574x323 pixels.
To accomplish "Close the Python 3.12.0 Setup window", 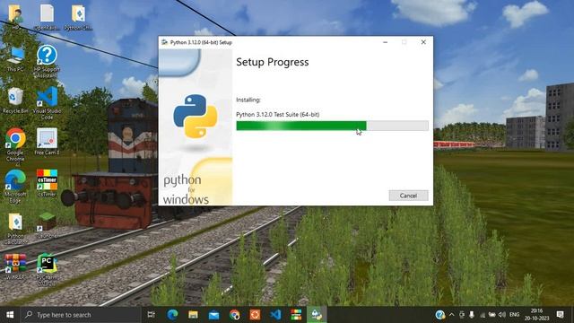I will pos(423,42).
